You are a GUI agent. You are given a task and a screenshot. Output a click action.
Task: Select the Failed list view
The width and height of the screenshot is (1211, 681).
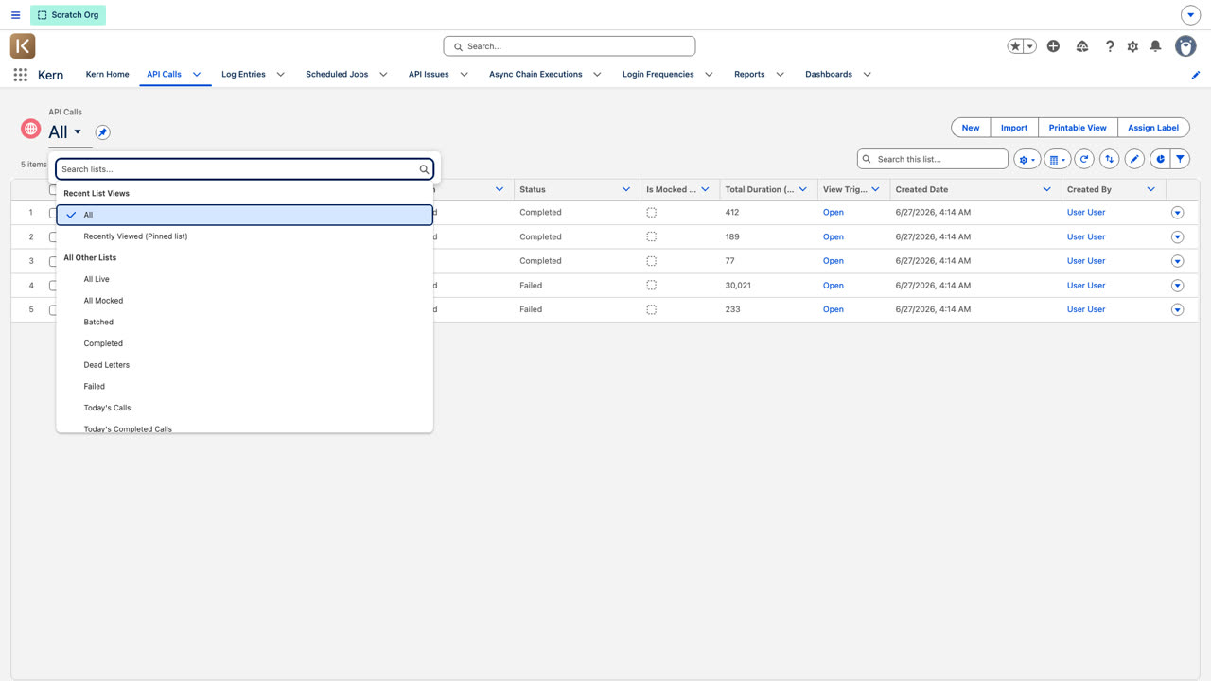244,387
